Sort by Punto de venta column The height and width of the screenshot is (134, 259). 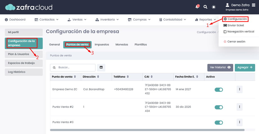coord(75,77)
